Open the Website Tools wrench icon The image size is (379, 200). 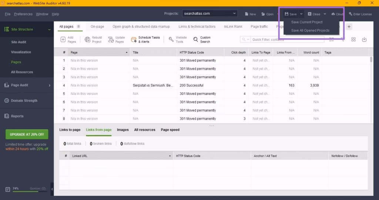(x=171, y=40)
